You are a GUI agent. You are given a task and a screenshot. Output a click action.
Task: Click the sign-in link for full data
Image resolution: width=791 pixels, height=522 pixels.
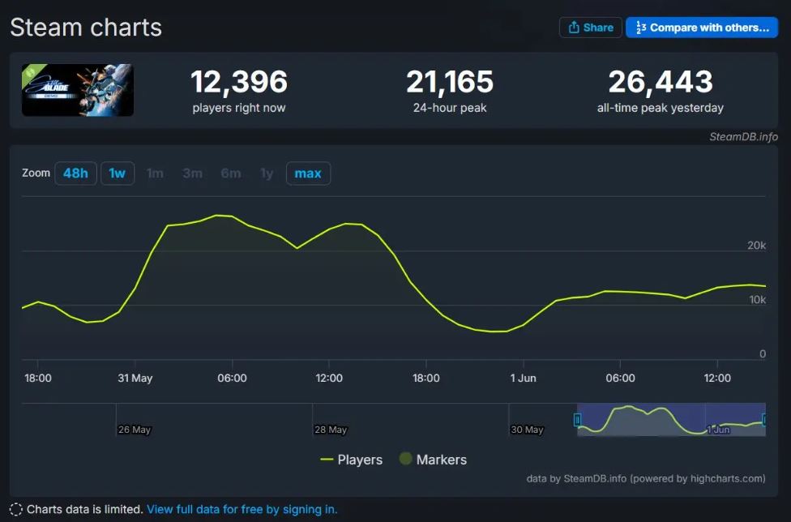coord(242,509)
